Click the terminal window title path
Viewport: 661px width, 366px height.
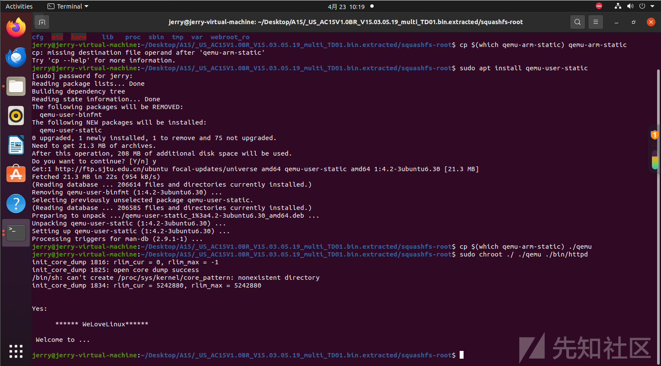click(x=346, y=22)
